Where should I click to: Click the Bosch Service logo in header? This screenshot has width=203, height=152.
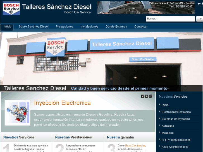tap(11, 8)
